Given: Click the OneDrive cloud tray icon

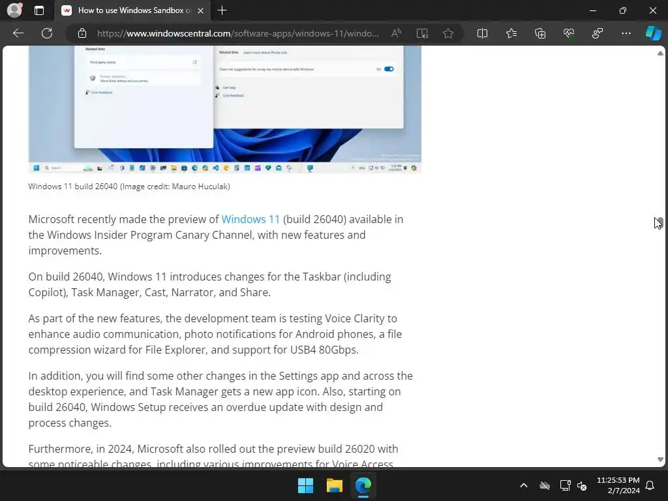Looking at the screenshot, I should click(x=545, y=485).
